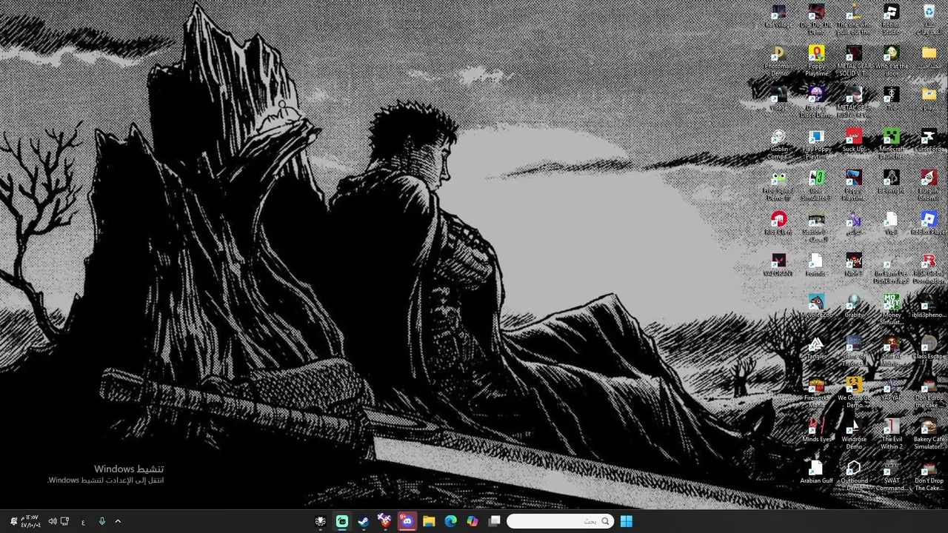Select the Fortnite desktop shortcut
The height and width of the screenshot is (533, 948).
pos(816,265)
